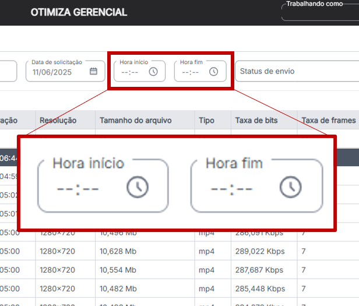
Task: Click 1280×720 in the 10,628 Mb row
Action: [57, 251]
